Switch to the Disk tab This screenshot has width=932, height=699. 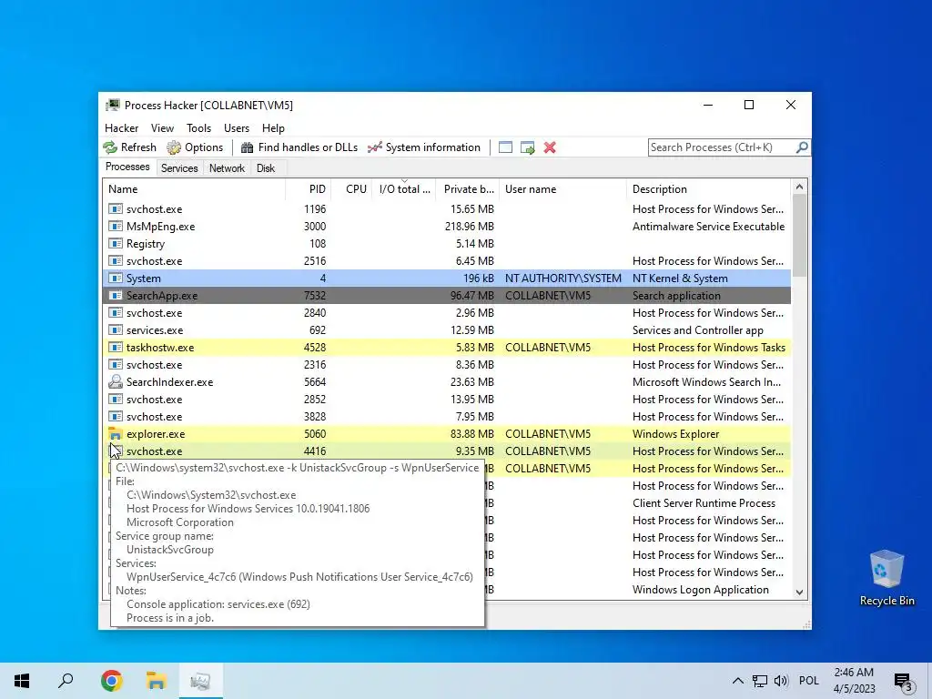(x=266, y=168)
